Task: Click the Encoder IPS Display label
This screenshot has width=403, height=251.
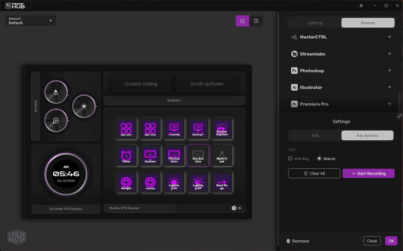Action: coord(66,209)
